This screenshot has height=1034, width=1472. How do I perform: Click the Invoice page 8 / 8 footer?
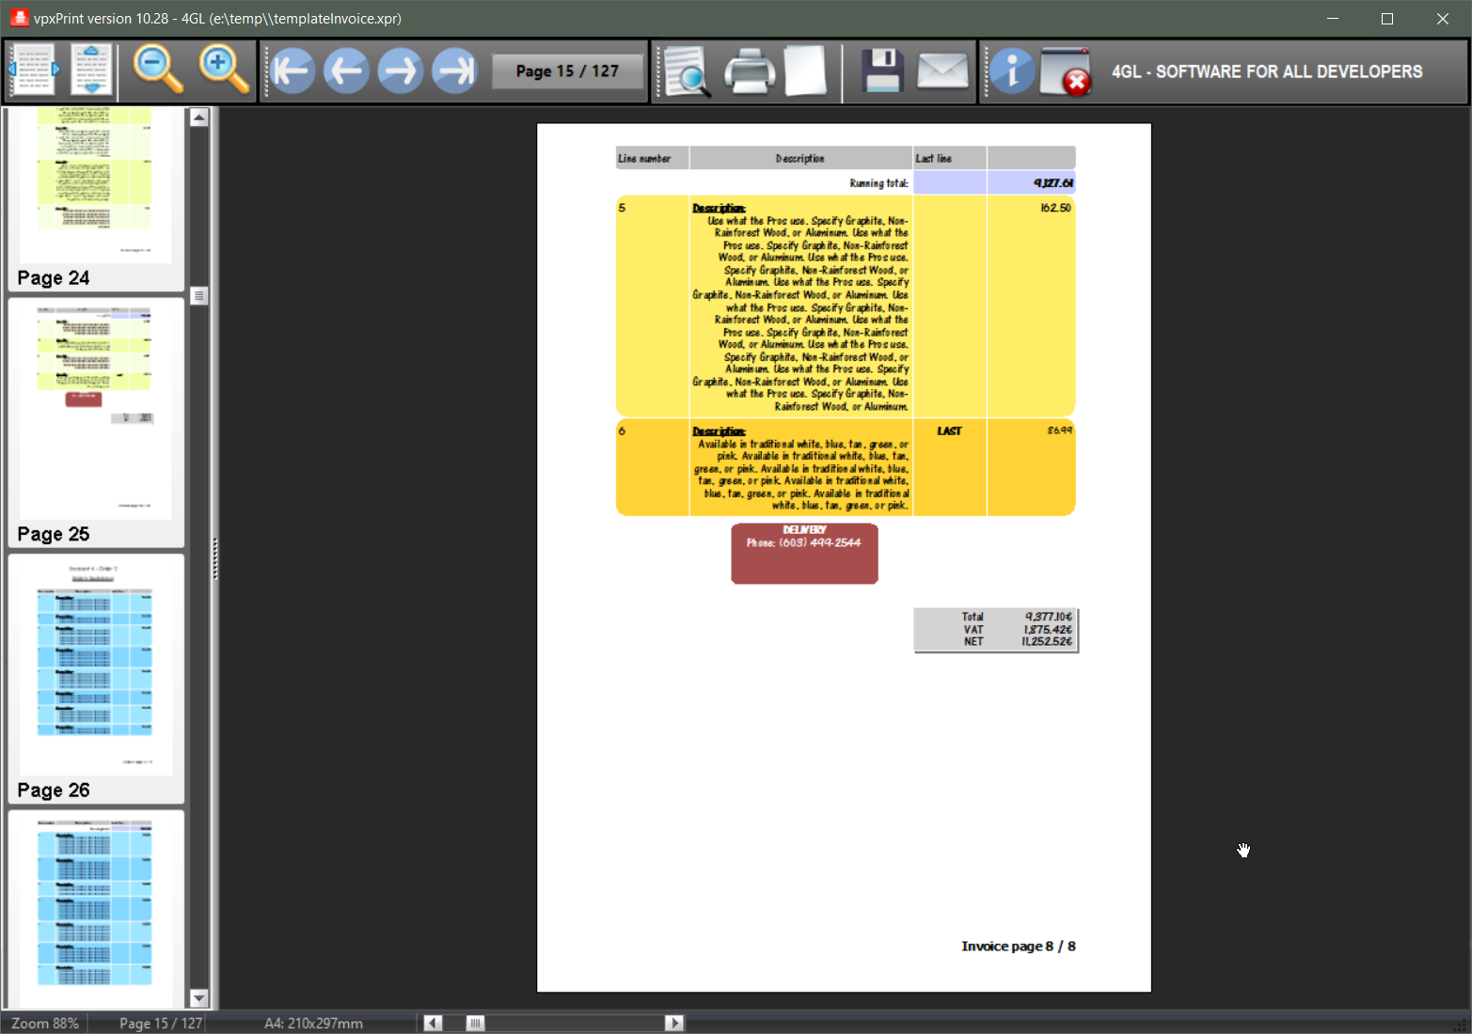1019,947
